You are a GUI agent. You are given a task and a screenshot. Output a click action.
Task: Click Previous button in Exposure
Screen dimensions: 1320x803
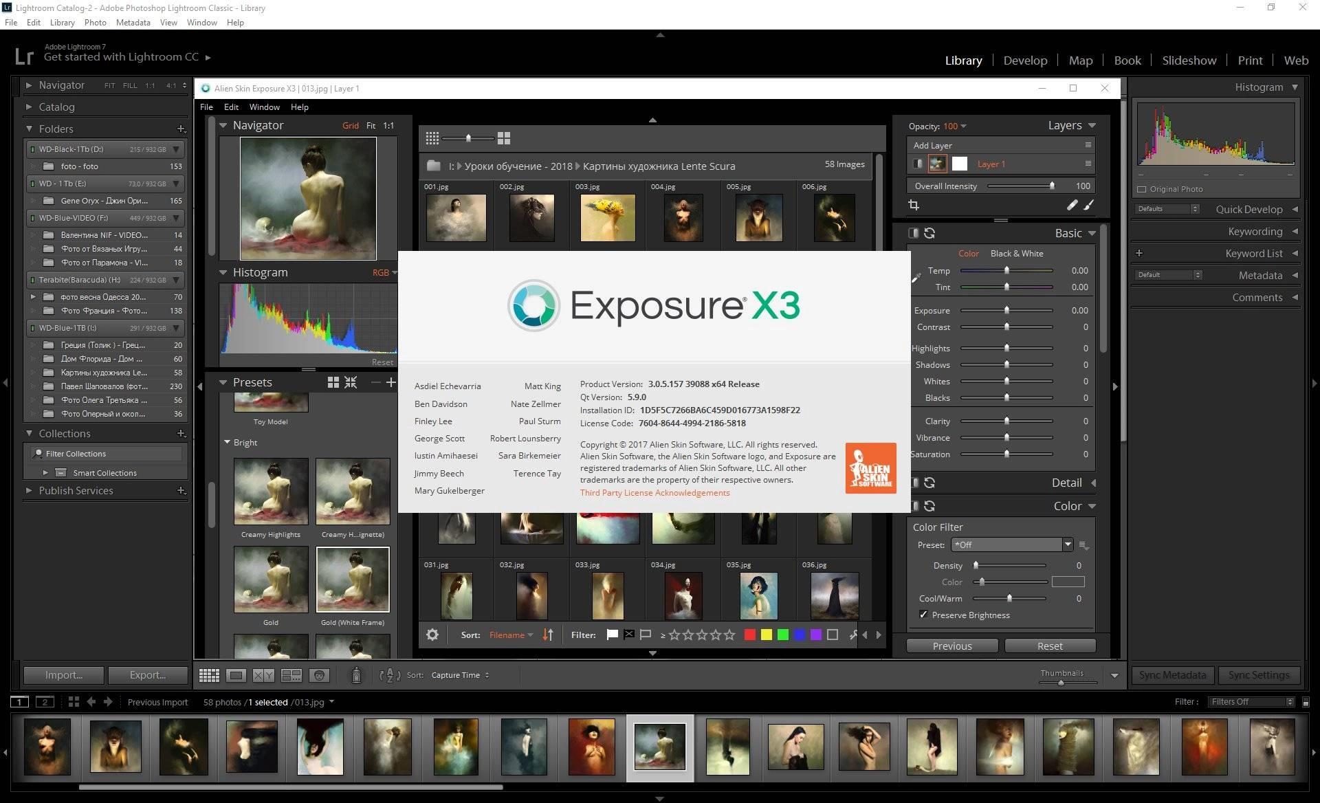coord(952,646)
